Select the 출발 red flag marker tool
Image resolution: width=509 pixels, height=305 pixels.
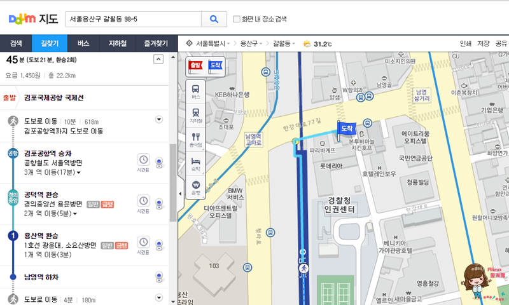[x=195, y=66]
